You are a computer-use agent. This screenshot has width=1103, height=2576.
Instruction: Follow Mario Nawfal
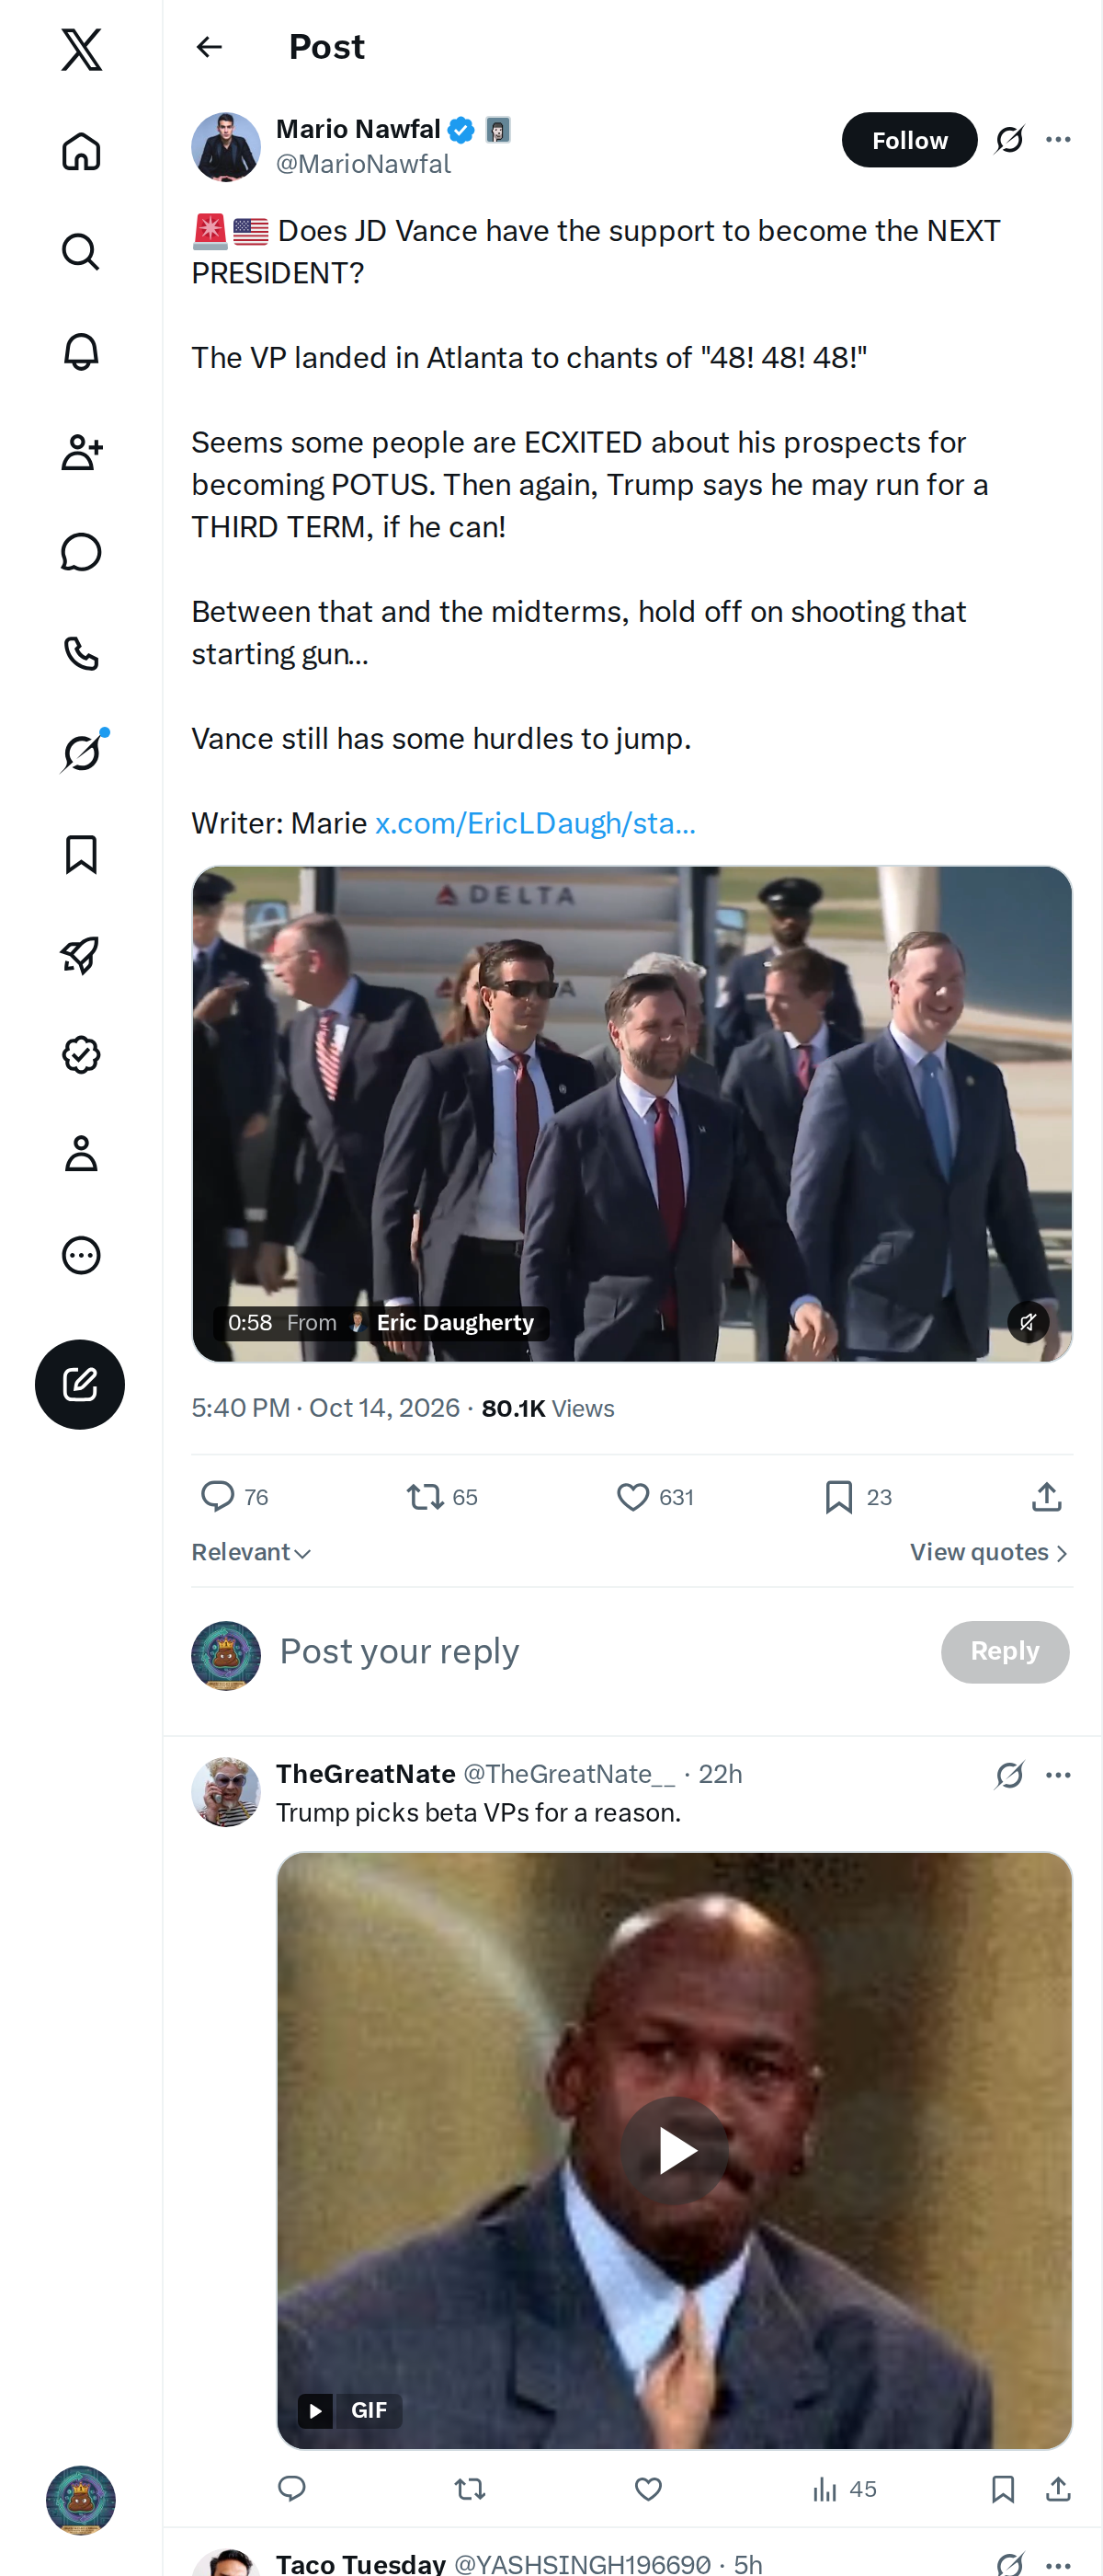pyautogui.click(x=909, y=140)
